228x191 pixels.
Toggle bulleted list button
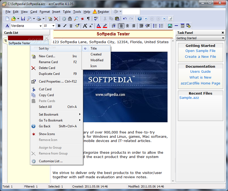155,26
